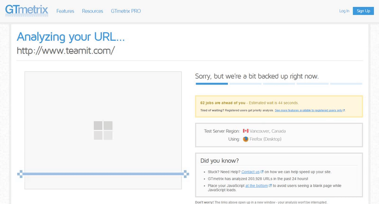Open the Contact us link
Image resolution: width=379 pixels, height=204 pixels.
coord(251,172)
